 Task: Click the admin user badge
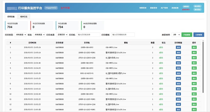(186, 6)
